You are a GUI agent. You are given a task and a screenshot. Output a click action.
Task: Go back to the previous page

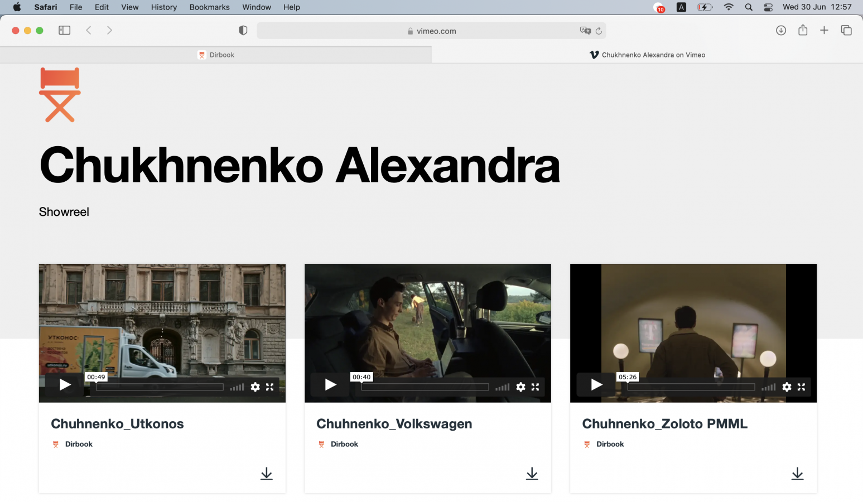coord(89,30)
